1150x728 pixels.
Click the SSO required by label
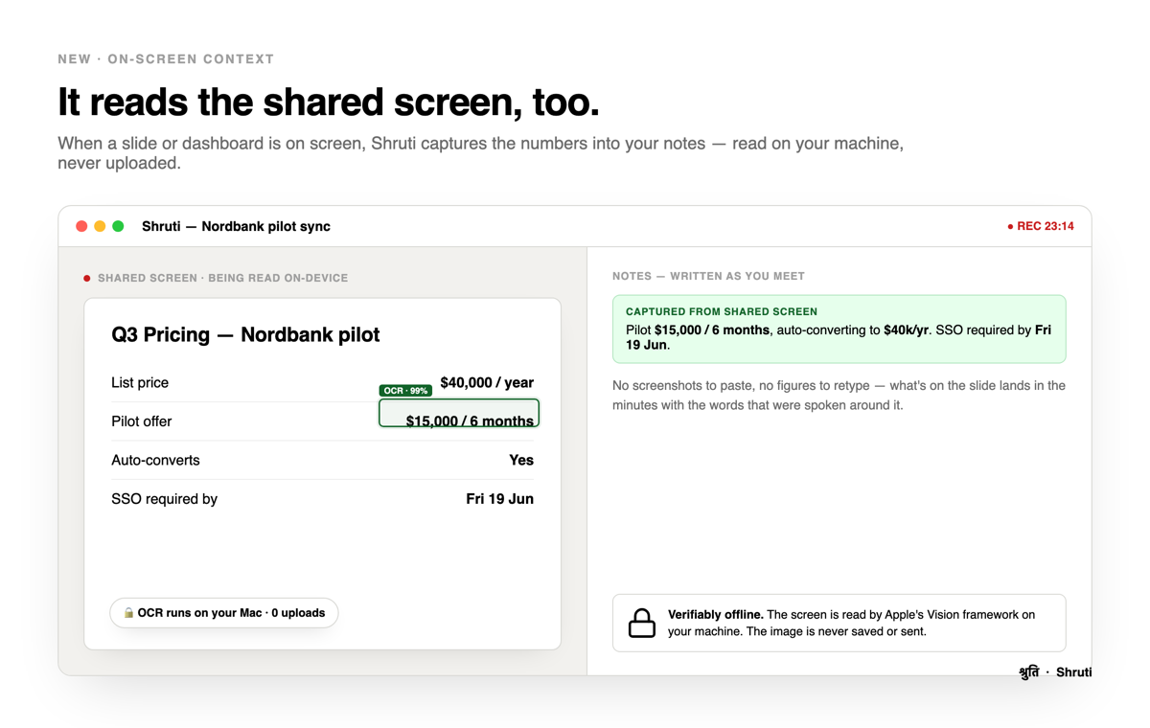(x=164, y=499)
